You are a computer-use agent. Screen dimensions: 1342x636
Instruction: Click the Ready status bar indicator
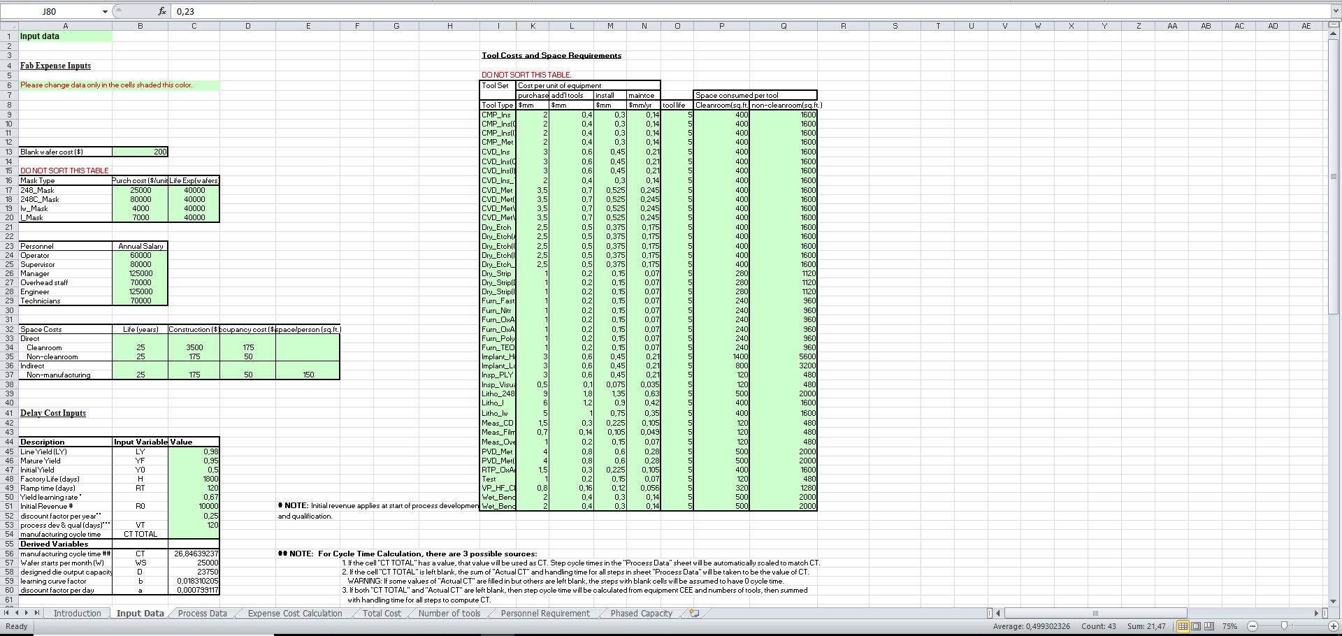[16, 626]
